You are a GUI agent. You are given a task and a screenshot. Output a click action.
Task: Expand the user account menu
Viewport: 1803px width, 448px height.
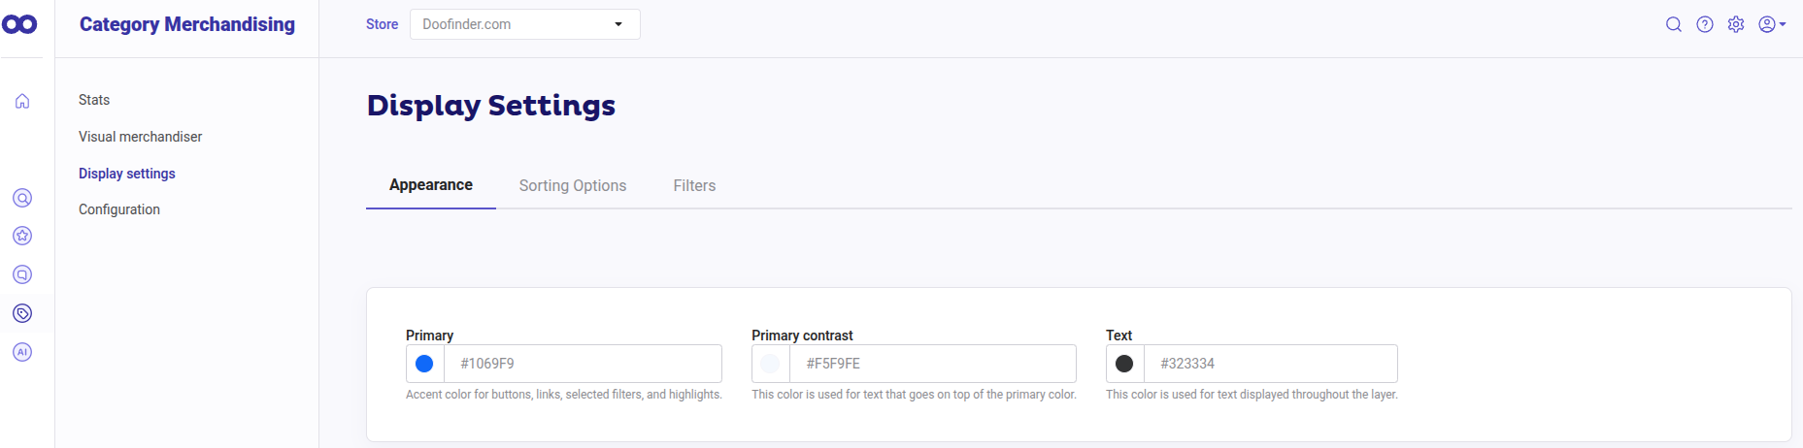coord(1772,24)
